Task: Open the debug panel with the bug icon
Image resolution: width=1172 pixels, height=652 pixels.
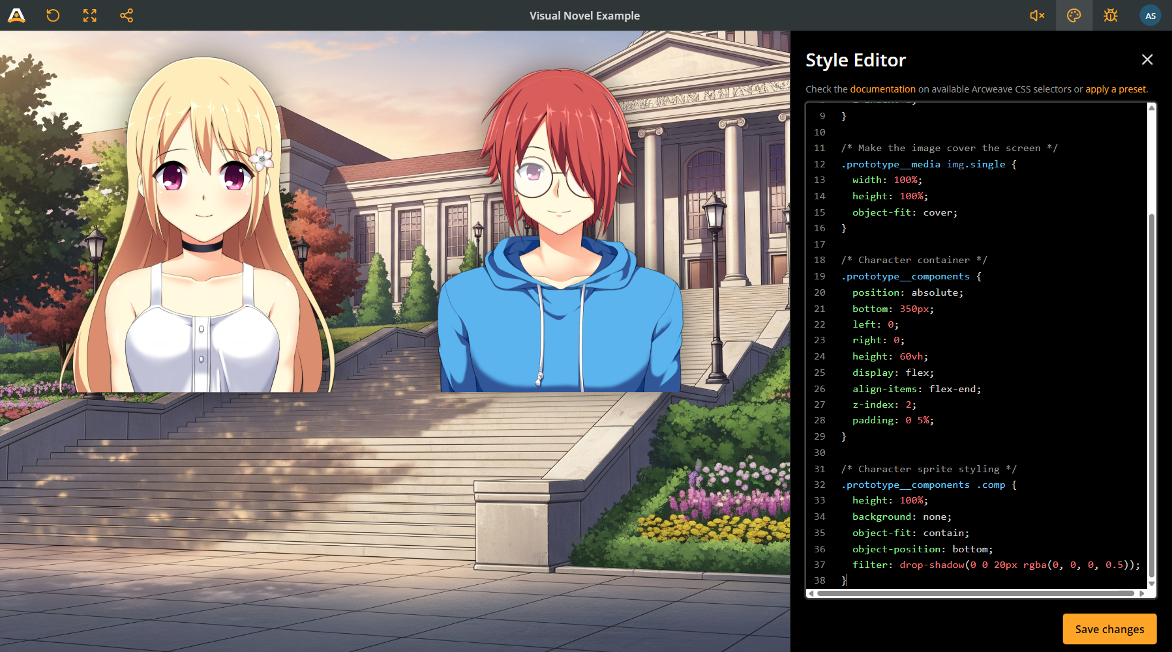Action: [x=1111, y=15]
